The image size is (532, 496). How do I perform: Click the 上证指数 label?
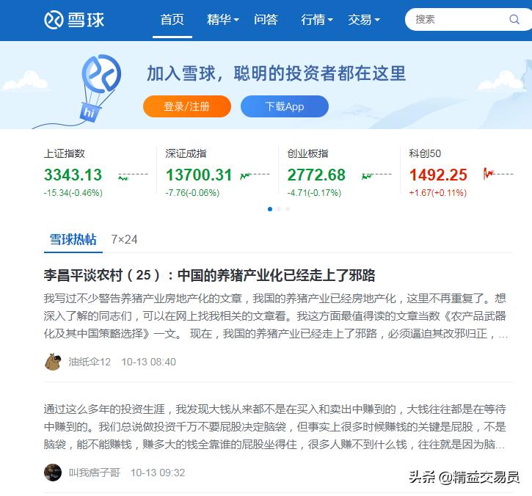(x=65, y=153)
